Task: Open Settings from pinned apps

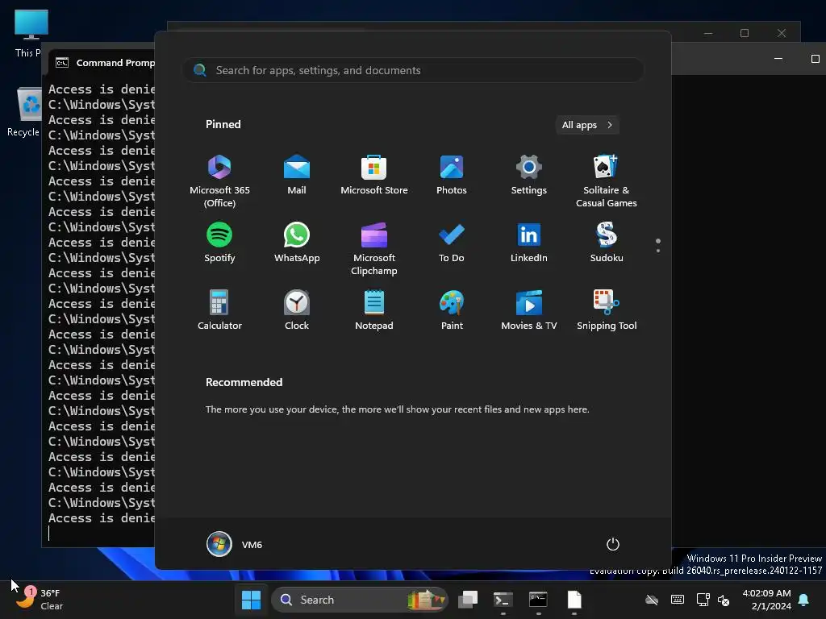Action: pos(529,175)
